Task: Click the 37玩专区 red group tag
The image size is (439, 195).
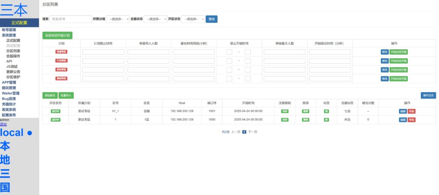Action: 61,60
